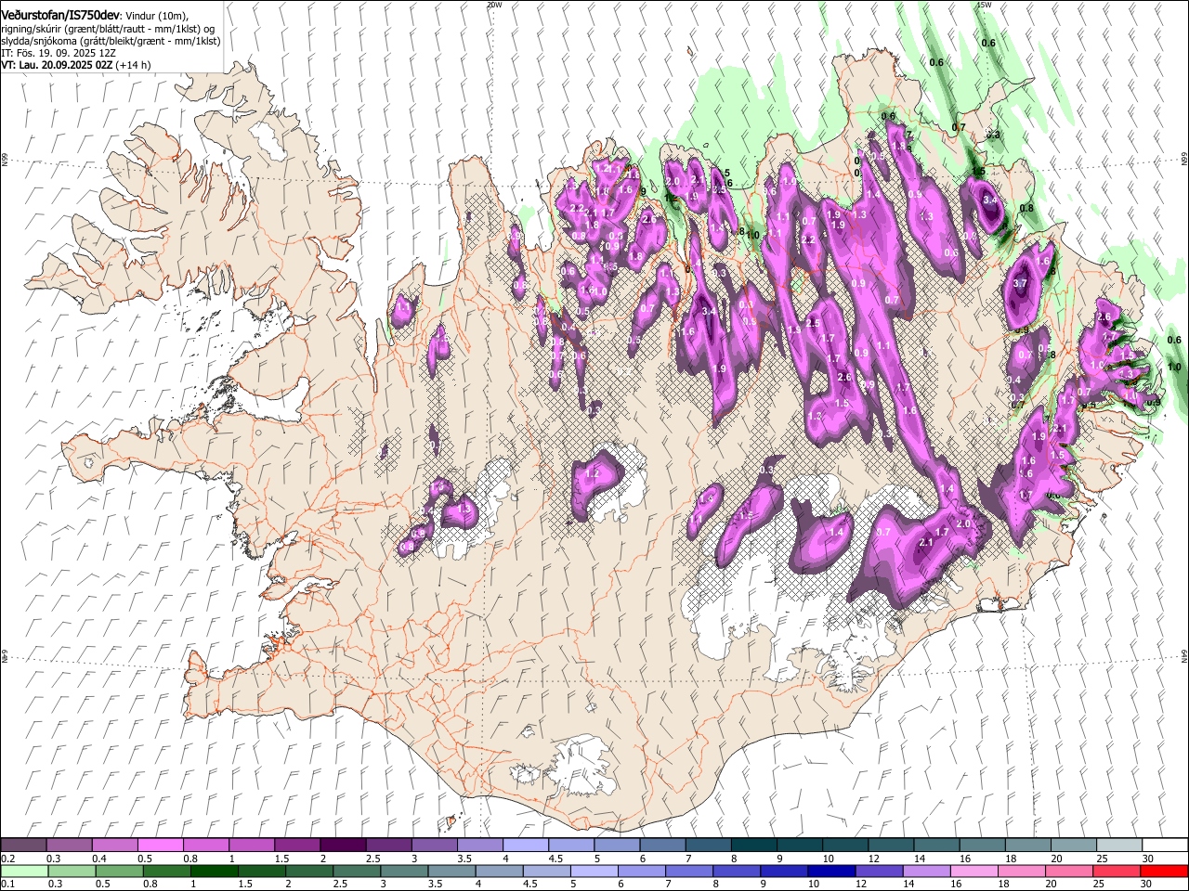This screenshot has width=1189, height=891.
Task: Select the bright pink upper swatch between 0.5 and 0.8
Action: pyautogui.click(x=161, y=845)
